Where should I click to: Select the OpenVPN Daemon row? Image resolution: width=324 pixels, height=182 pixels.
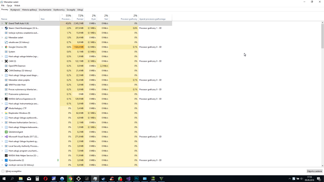tap(86, 66)
